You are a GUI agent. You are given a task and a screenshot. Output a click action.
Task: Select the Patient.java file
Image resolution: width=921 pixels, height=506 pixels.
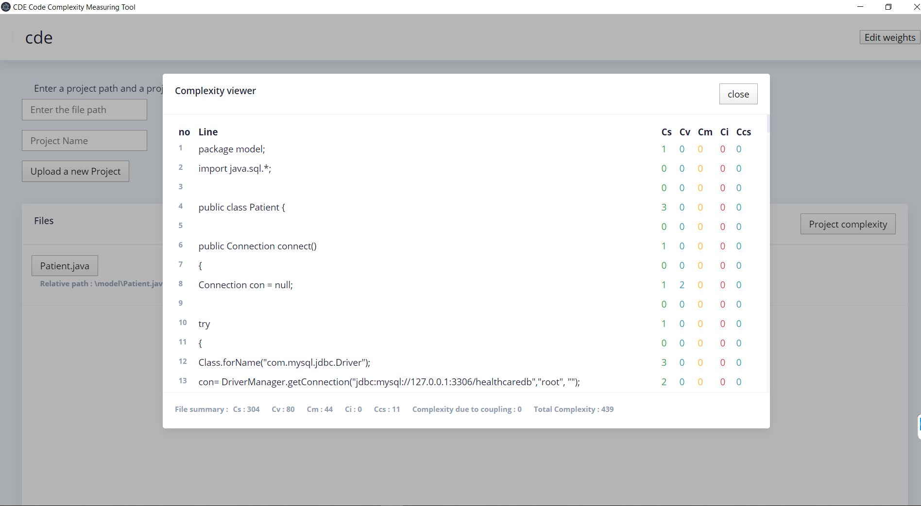[65, 265]
